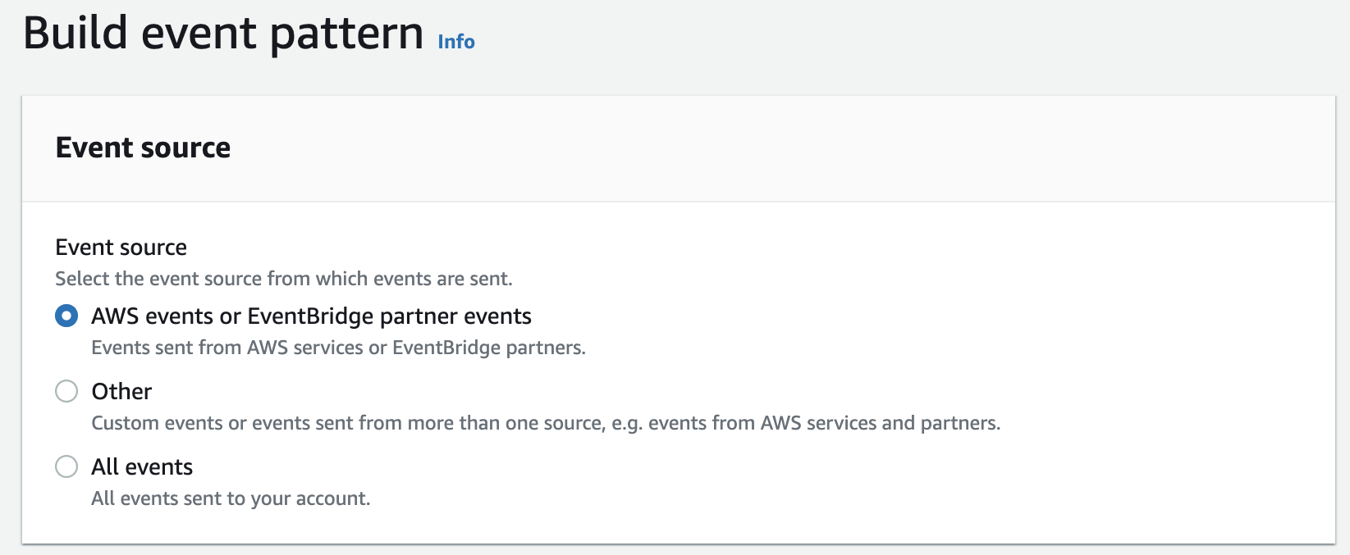The image size is (1350, 555).
Task: Click 'Events sent from AWS services or EventBridge partners.'
Action: pyautogui.click(x=338, y=348)
